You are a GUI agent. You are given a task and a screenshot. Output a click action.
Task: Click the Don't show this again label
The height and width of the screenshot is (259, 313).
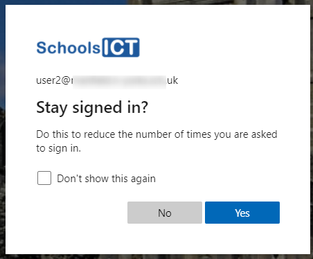click(106, 179)
